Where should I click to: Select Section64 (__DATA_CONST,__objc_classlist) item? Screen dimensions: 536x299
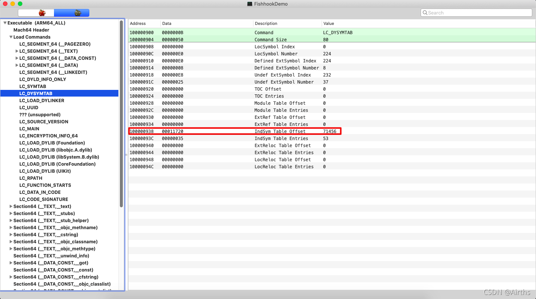pos(62,284)
